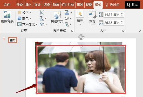This screenshot has width=143, height=97.
Task: Click the Crop (裁剪) tool
Action: (92, 17)
